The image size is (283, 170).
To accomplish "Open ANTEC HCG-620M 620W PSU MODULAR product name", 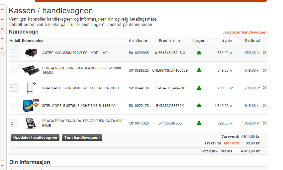I will point(75,53).
